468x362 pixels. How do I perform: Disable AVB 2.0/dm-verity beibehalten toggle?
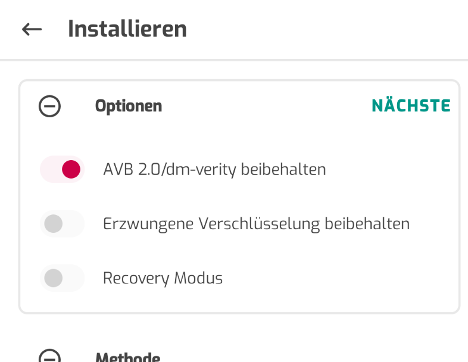(62, 169)
